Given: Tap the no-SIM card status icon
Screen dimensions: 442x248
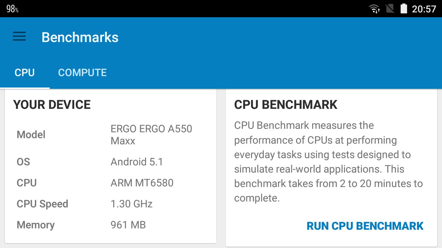Looking at the screenshot, I should [390, 9].
